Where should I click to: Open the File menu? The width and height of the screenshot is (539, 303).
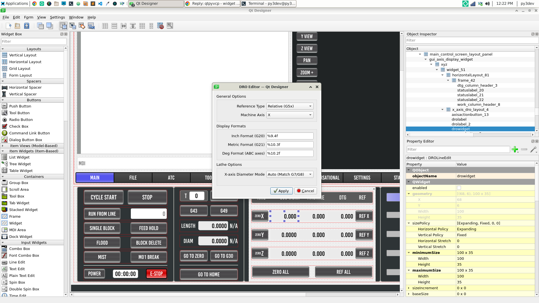pyautogui.click(x=6, y=17)
